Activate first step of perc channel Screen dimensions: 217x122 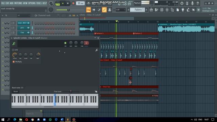[36, 28]
